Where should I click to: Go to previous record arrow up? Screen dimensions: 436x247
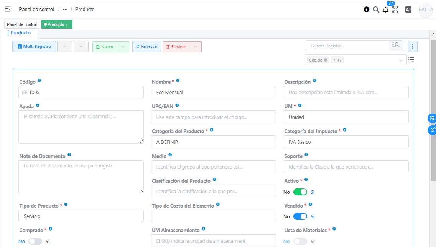[65, 47]
